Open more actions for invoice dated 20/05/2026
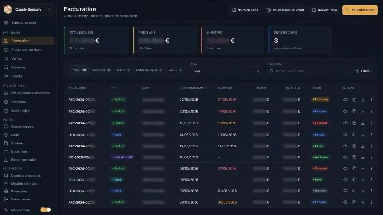Screen dimensions: 383x215 (371, 111)
